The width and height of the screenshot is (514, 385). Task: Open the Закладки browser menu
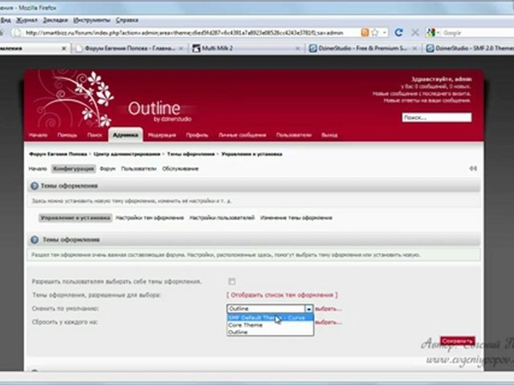[x=55, y=20]
